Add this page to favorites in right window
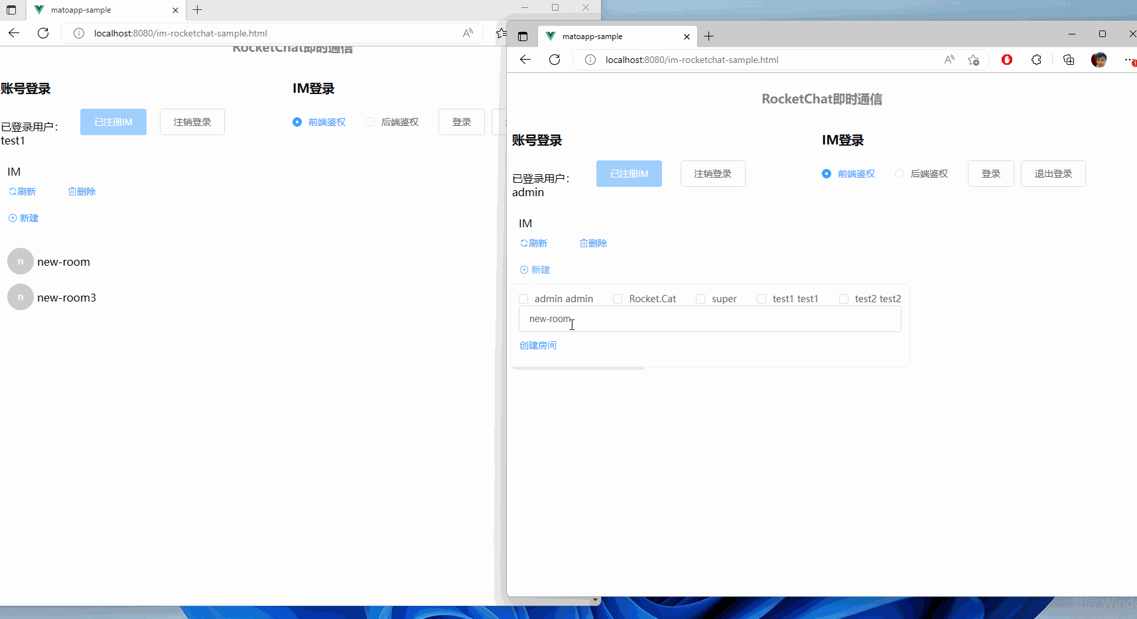Screen dimensions: 1137x619 pyautogui.click(x=973, y=60)
